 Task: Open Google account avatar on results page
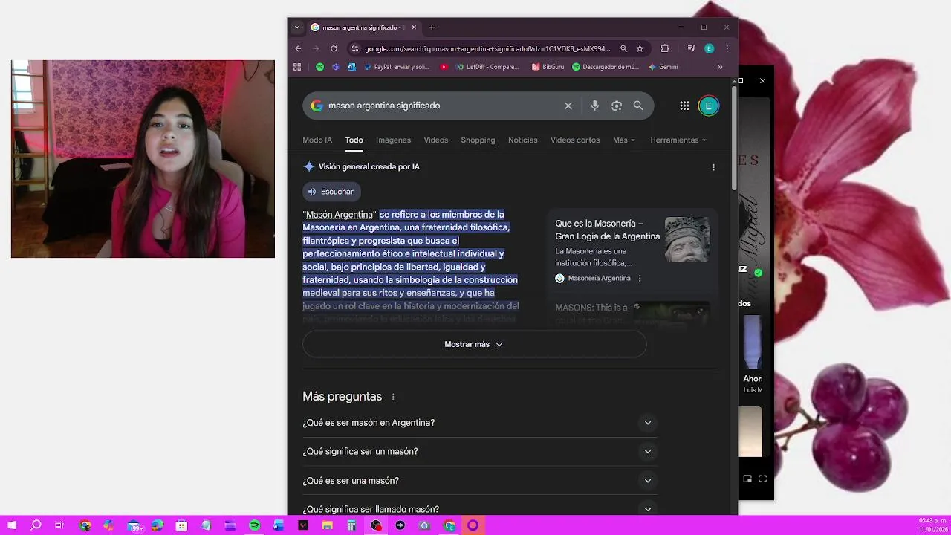[x=708, y=106]
